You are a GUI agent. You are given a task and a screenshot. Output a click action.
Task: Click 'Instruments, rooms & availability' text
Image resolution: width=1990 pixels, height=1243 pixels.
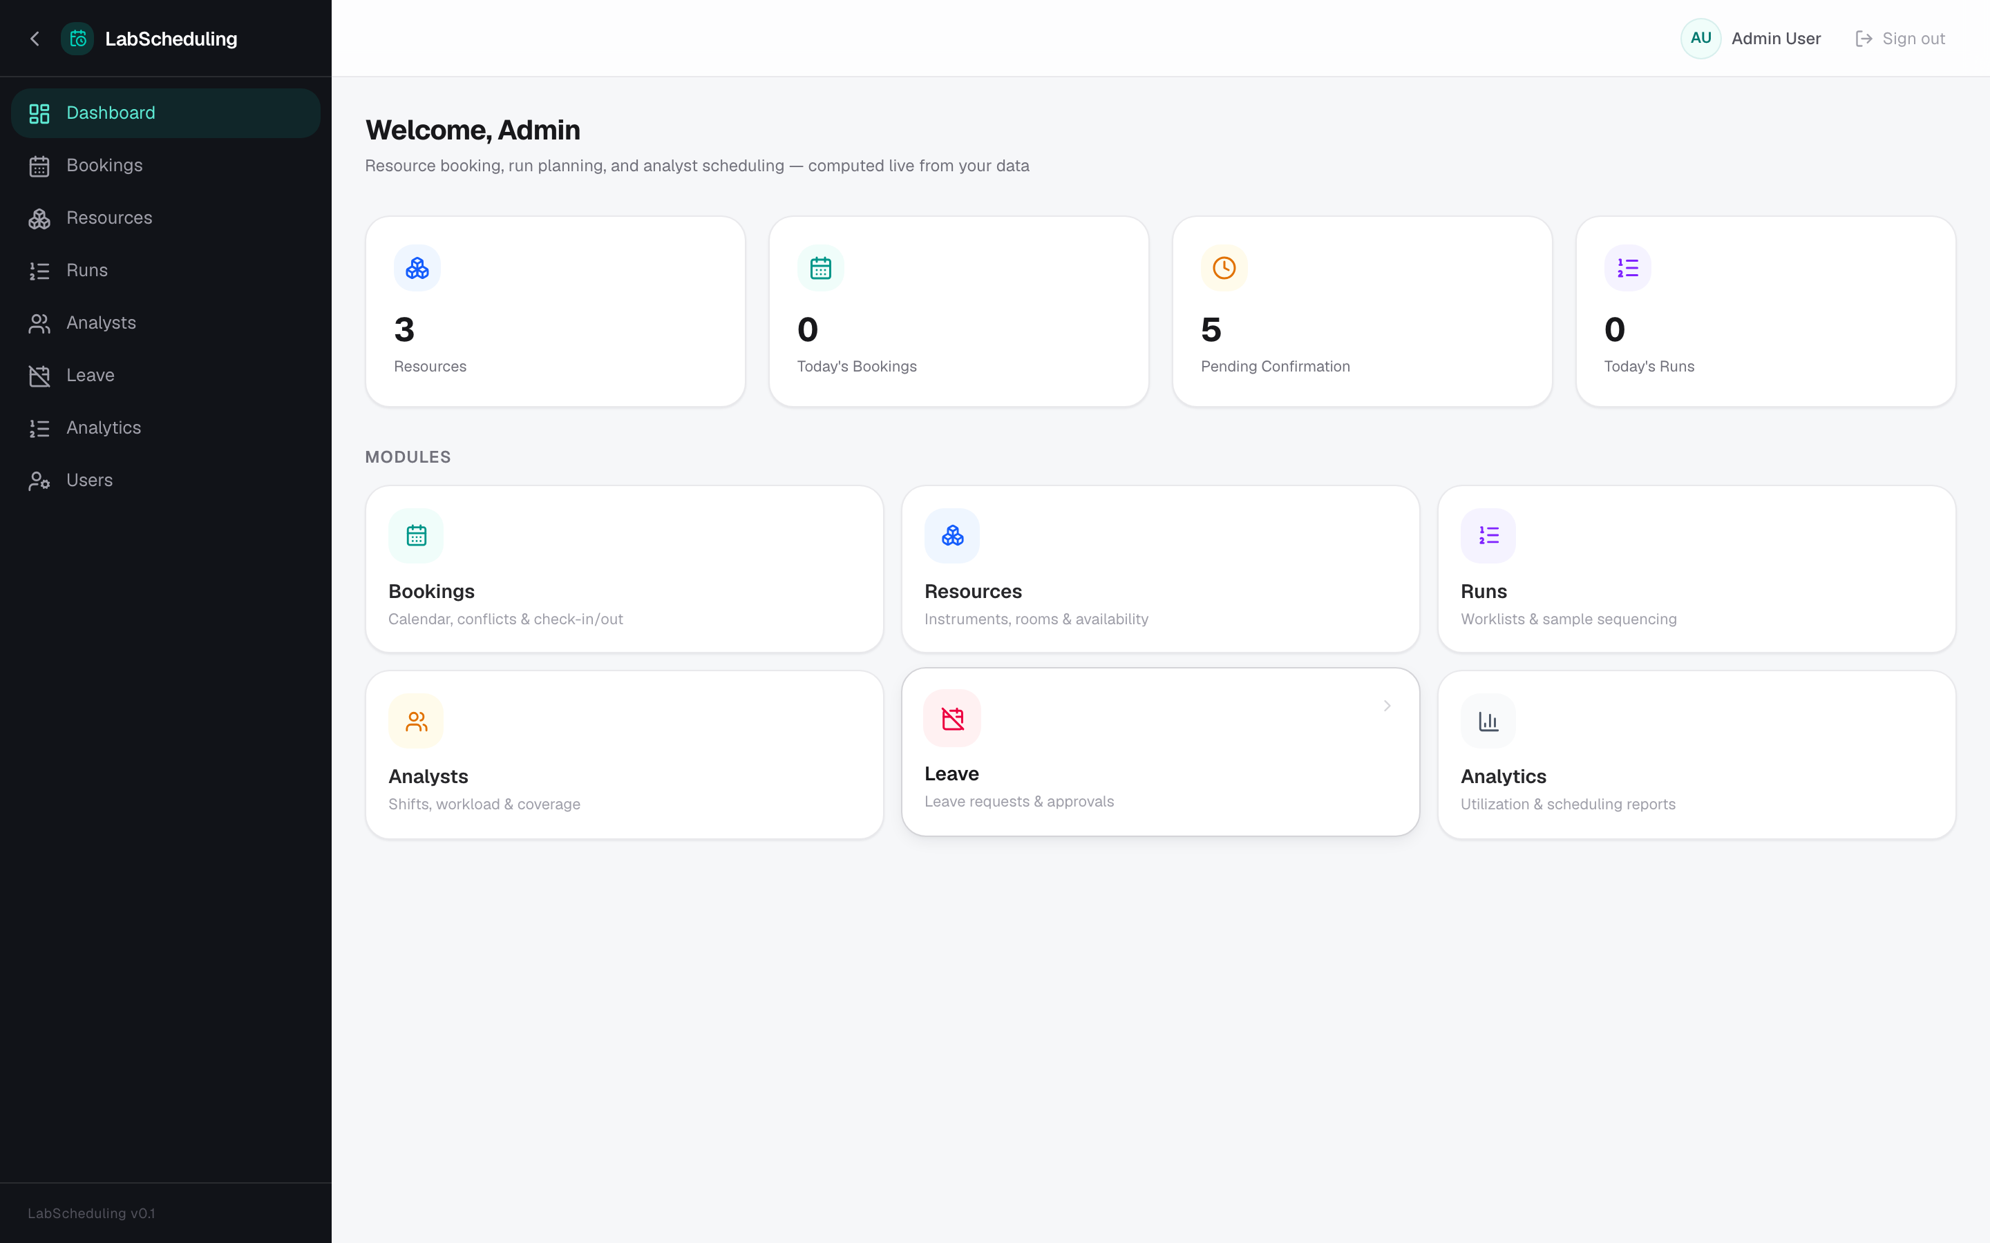click(1036, 620)
